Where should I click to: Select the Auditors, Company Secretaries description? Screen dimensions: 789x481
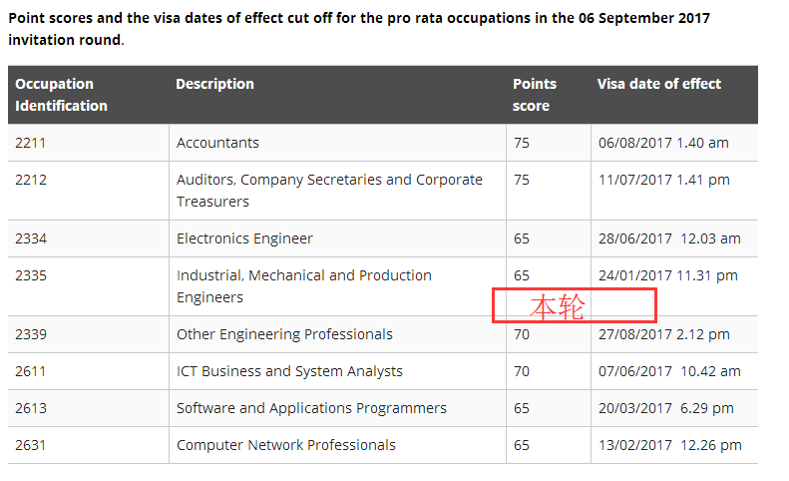click(x=329, y=191)
